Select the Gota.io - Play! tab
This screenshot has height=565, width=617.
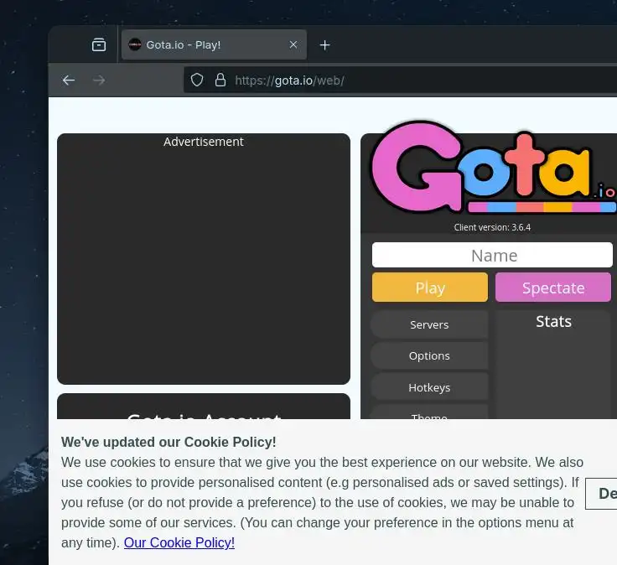tap(214, 44)
